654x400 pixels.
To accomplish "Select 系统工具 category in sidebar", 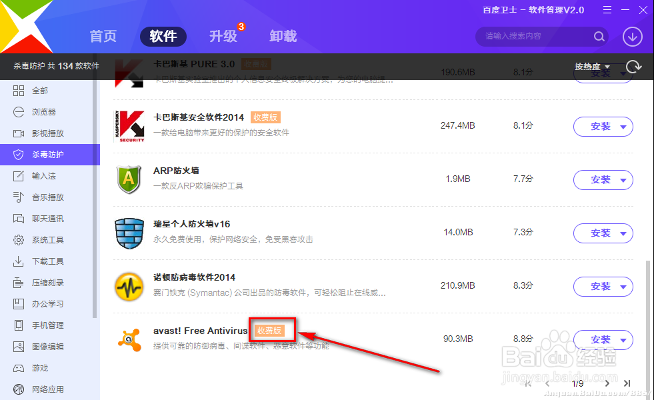I will tap(50, 240).
